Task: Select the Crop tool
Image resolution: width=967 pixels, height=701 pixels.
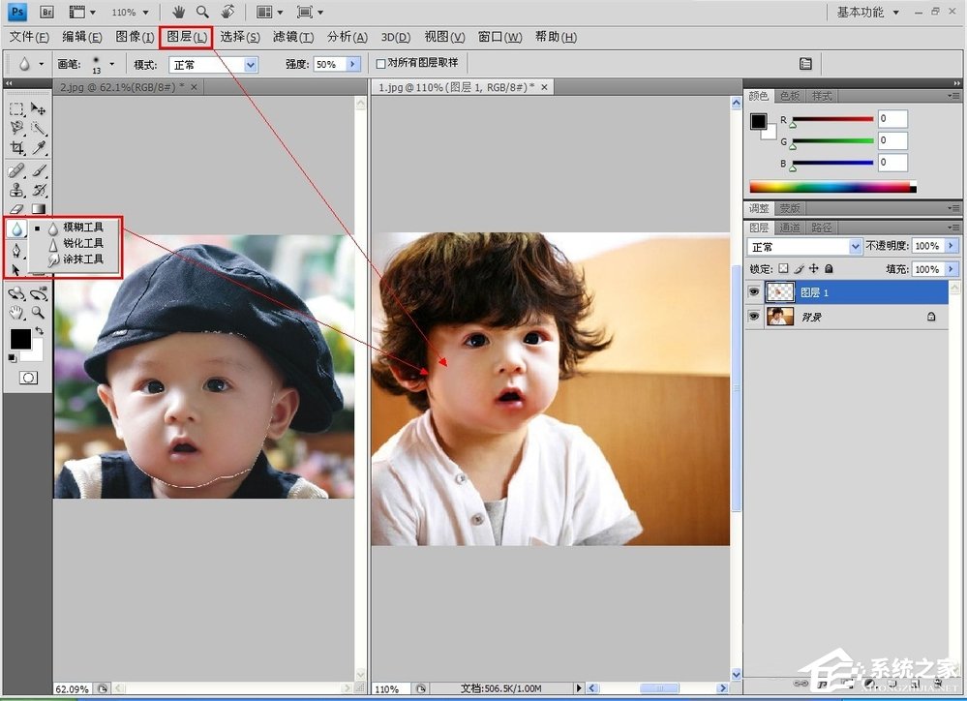Action: 16,147
